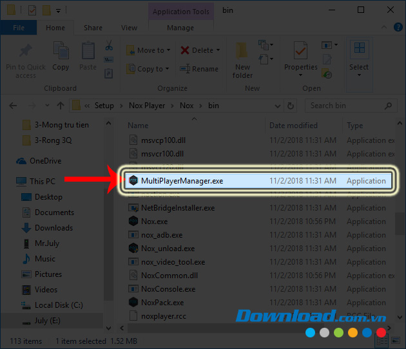Click the Rename button
The image size is (406, 349).
point(199,69)
